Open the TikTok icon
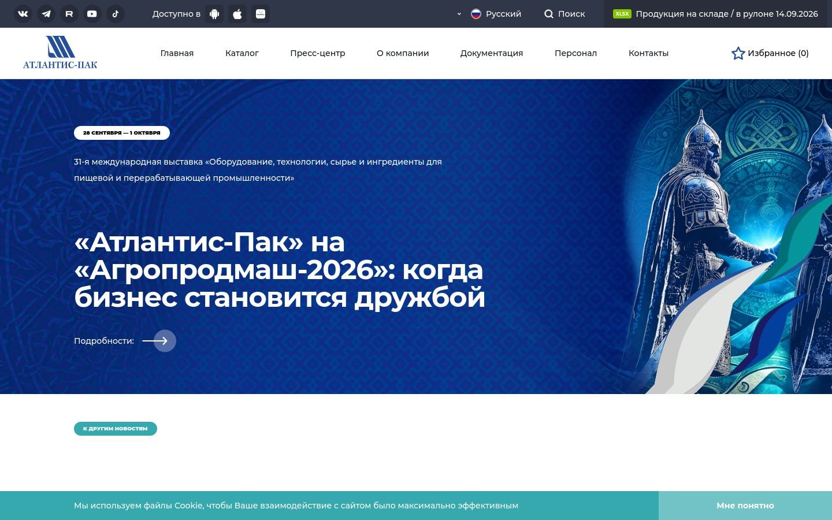This screenshot has width=832, height=520. click(116, 14)
